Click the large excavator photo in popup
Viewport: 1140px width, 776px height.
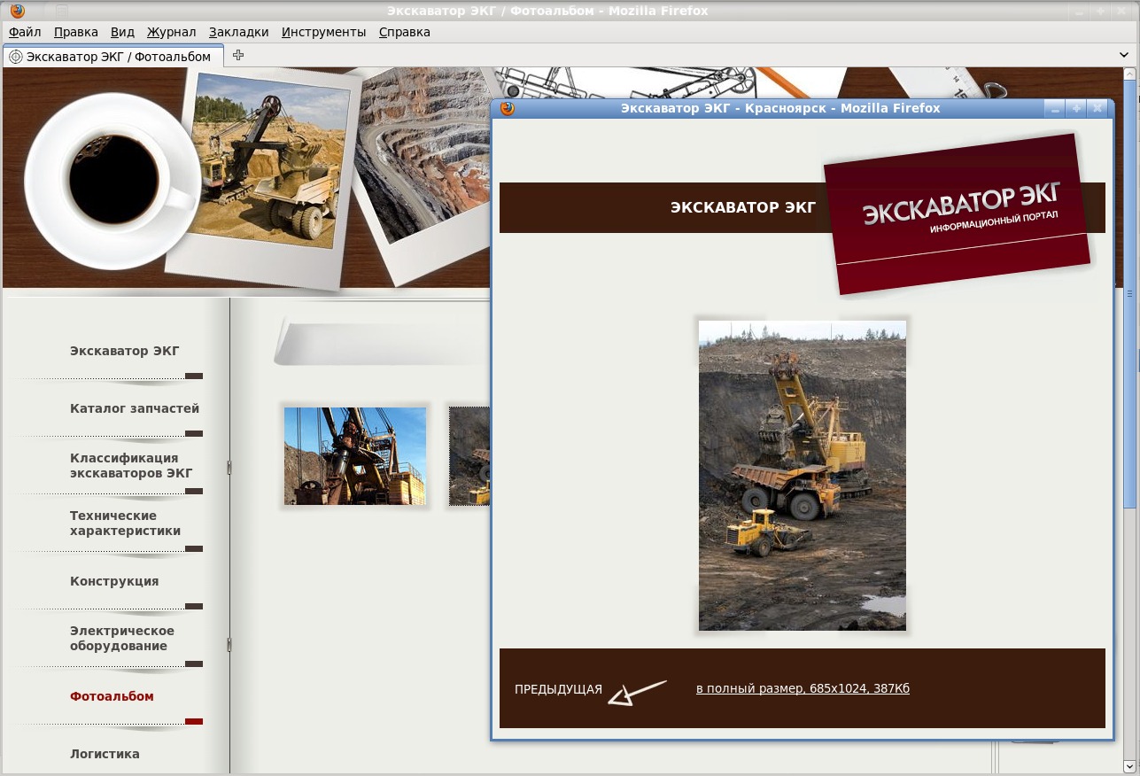(802, 475)
